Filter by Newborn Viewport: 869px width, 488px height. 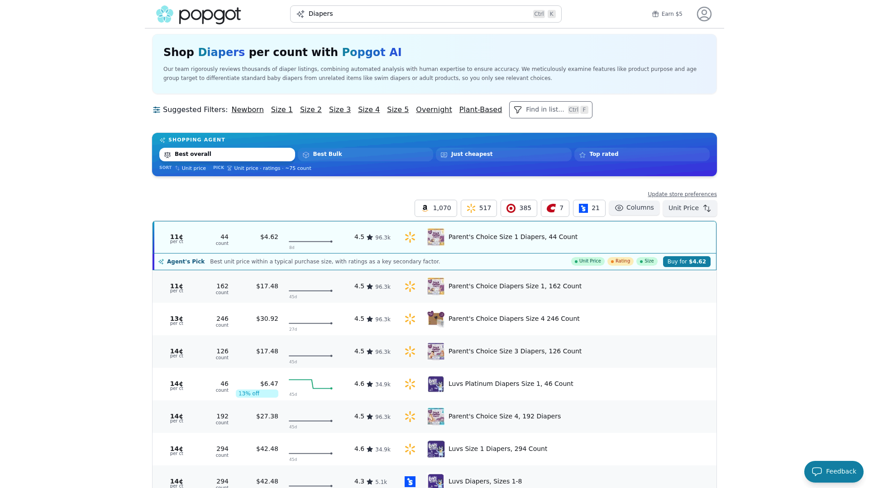(248, 110)
